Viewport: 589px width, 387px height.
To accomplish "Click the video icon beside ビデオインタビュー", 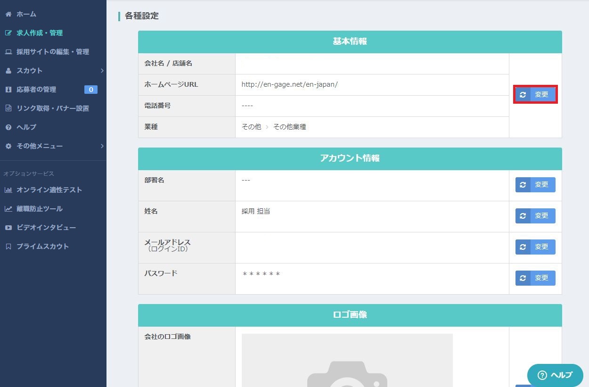I will tap(8, 228).
